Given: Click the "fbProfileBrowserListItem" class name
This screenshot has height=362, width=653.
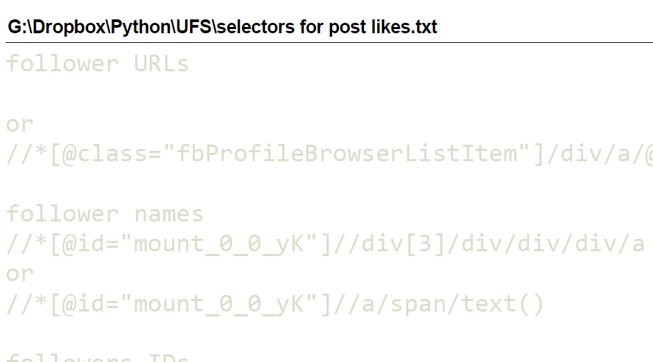Looking at the screenshot, I should pyautogui.click(x=347, y=154).
